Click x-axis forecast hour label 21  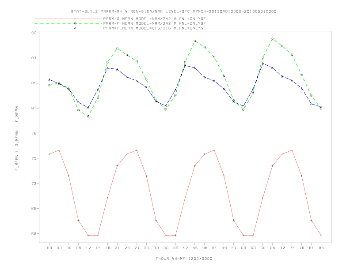pos(117,248)
